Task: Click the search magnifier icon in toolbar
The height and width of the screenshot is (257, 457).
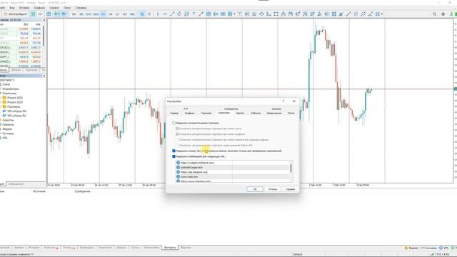Action: (435, 14)
